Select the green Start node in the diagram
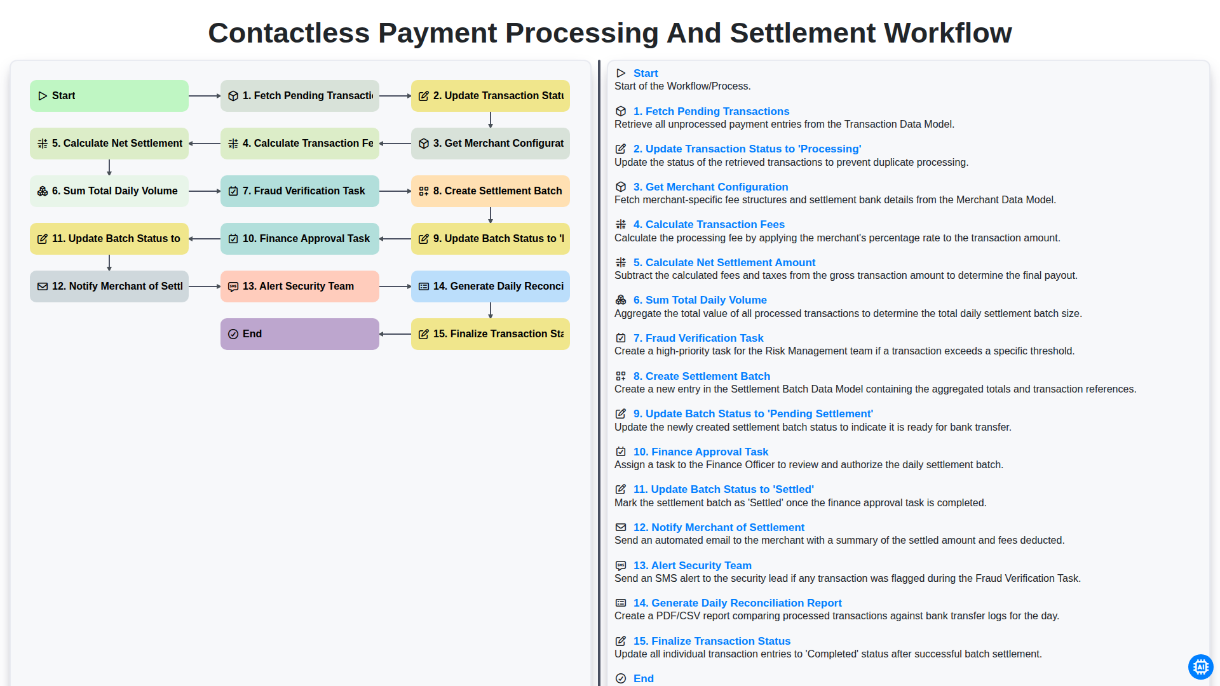This screenshot has width=1220, height=686. [x=109, y=96]
